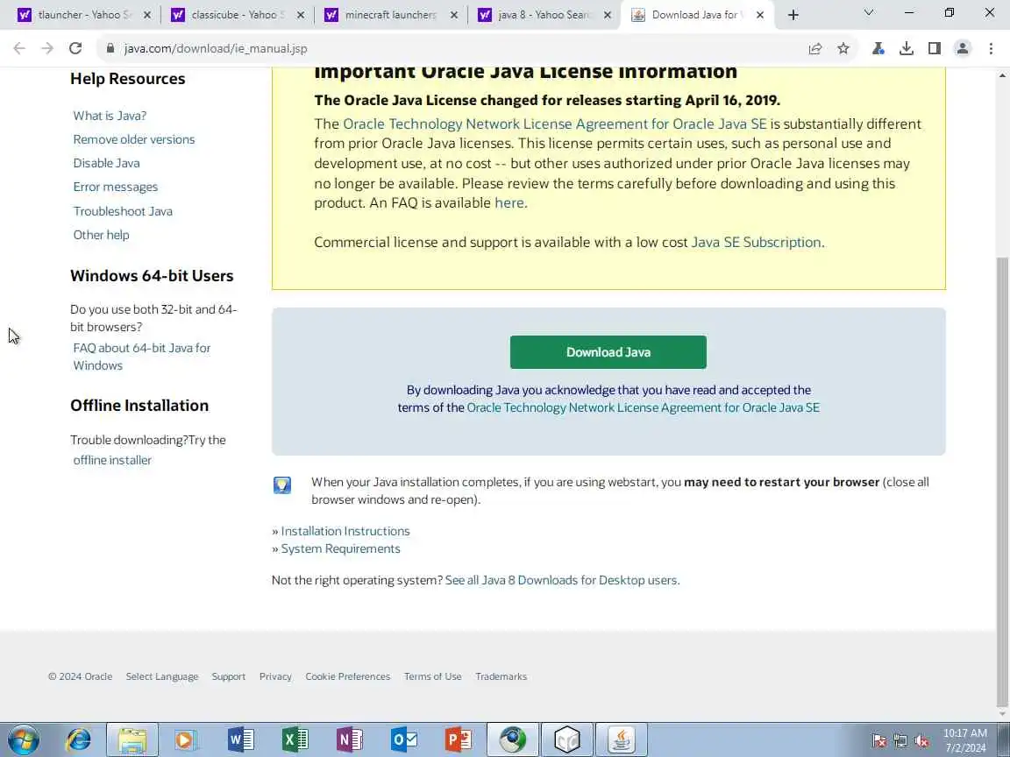This screenshot has height=757, width=1010.
Task: Share this page icon in address bar
Action: tap(814, 48)
